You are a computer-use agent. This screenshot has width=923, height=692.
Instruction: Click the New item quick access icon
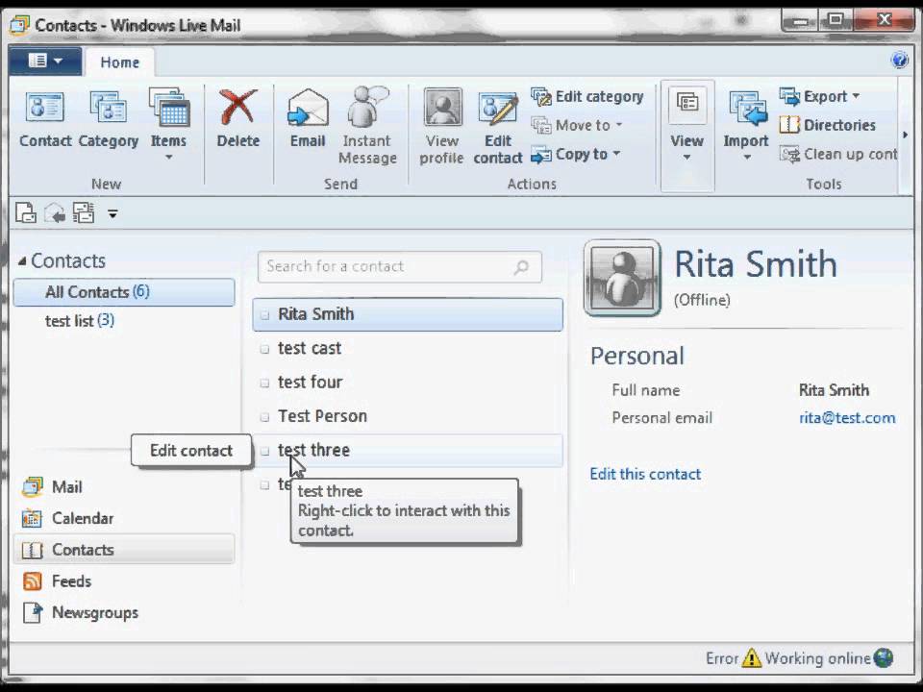25,213
